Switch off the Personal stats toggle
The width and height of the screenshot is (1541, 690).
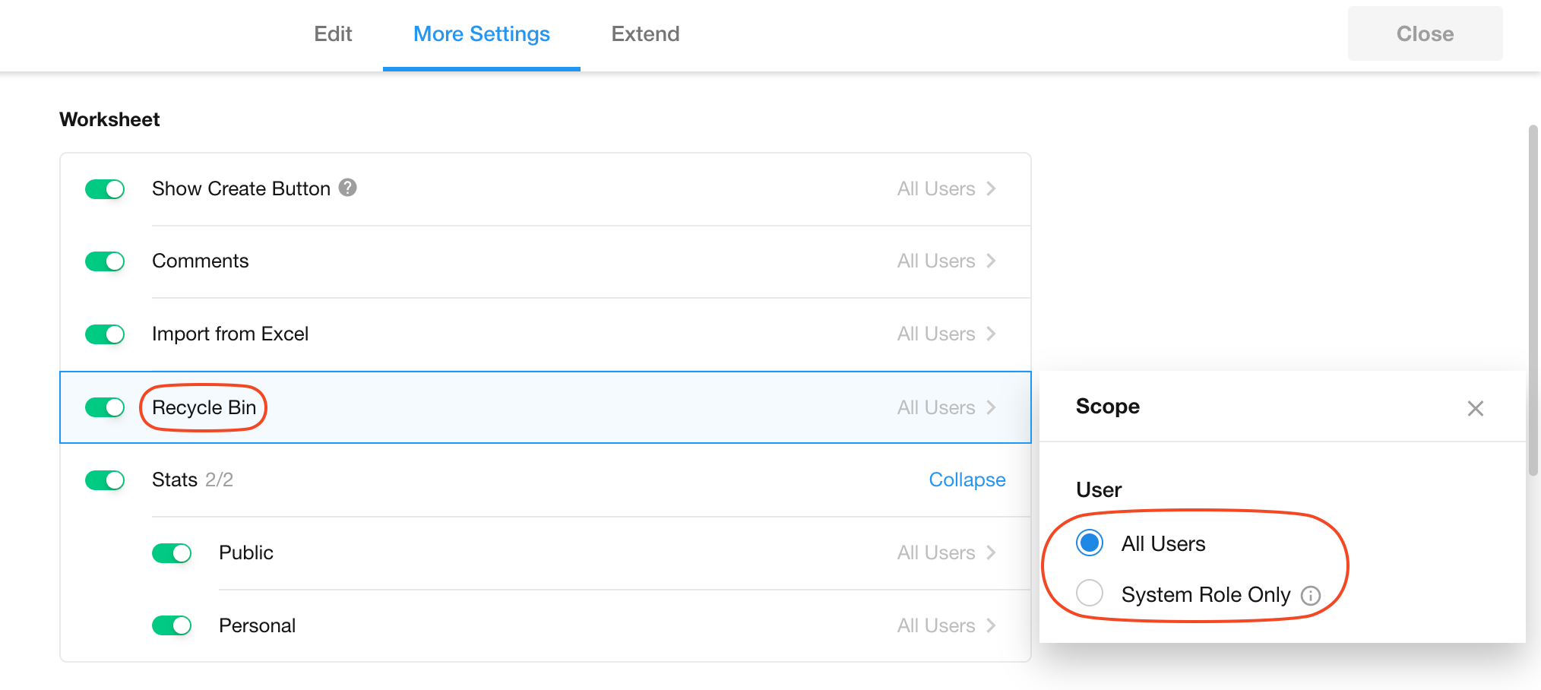point(172,625)
